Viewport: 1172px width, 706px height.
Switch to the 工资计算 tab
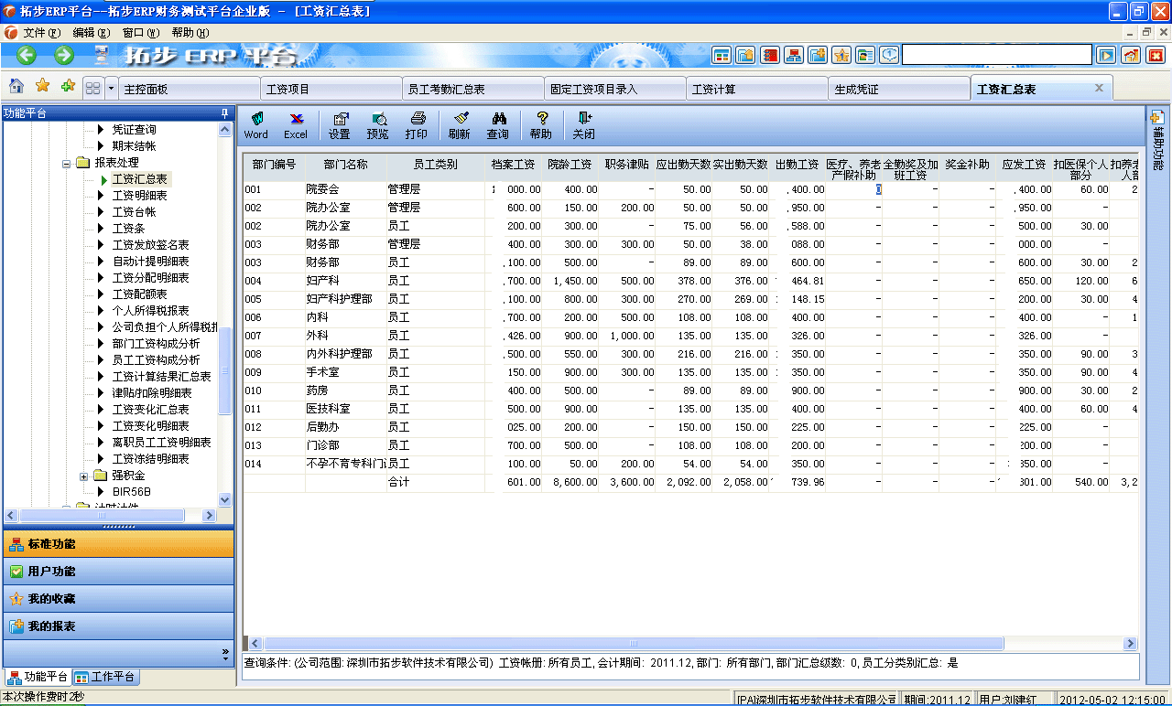click(757, 89)
